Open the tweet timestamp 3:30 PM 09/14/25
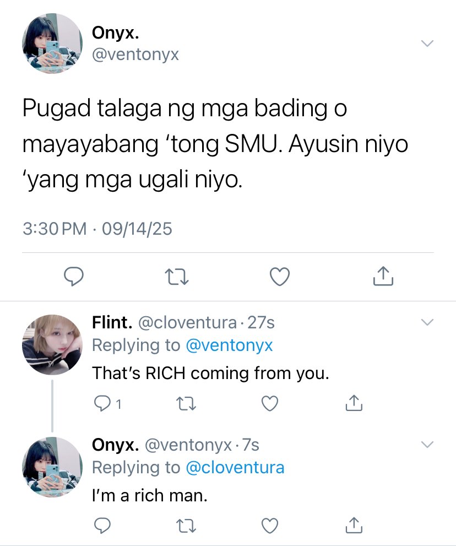This screenshot has height=546, width=456. [x=97, y=229]
